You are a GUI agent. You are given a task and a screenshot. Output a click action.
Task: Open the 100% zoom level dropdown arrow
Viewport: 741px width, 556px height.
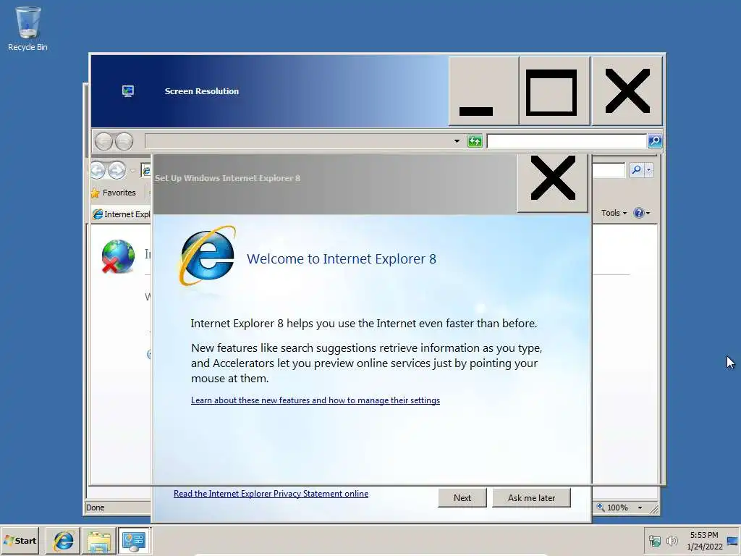pyautogui.click(x=640, y=507)
